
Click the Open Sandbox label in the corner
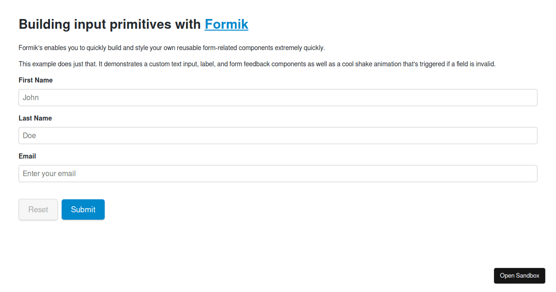[x=519, y=275]
